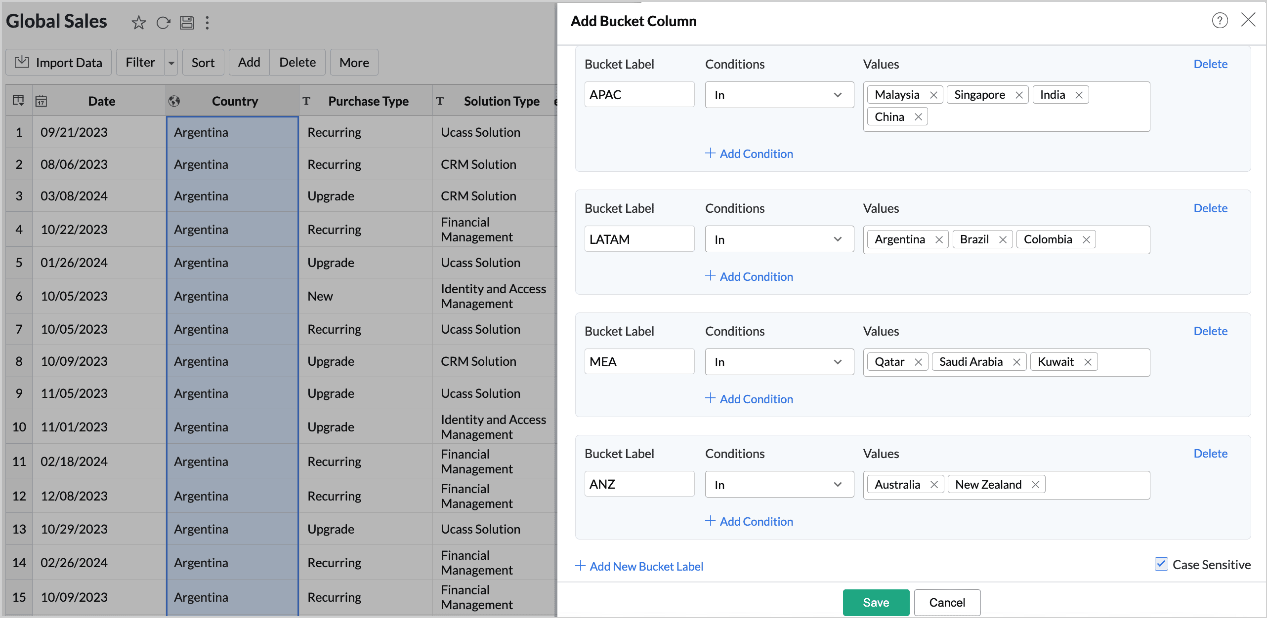Edit the MEA bucket label field

[x=639, y=362]
